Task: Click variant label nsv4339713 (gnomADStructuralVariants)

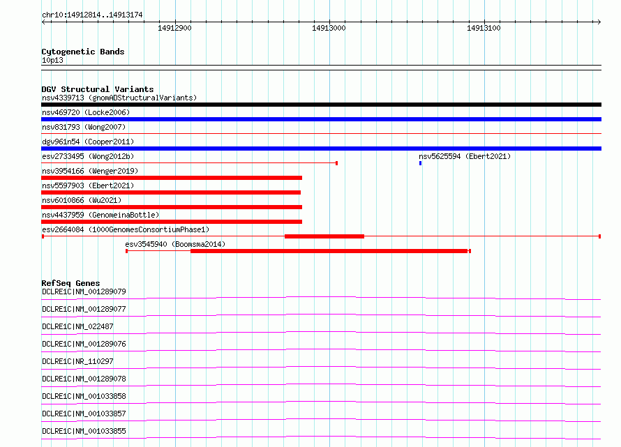Action: (x=119, y=98)
